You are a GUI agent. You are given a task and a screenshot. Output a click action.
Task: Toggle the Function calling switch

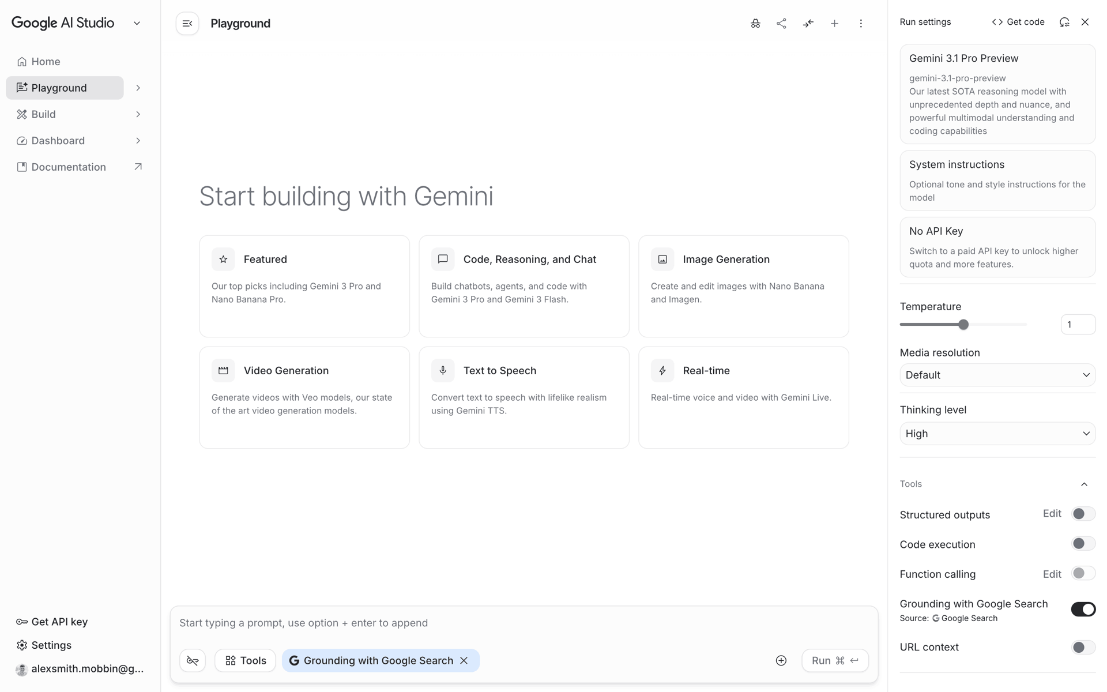point(1083,573)
